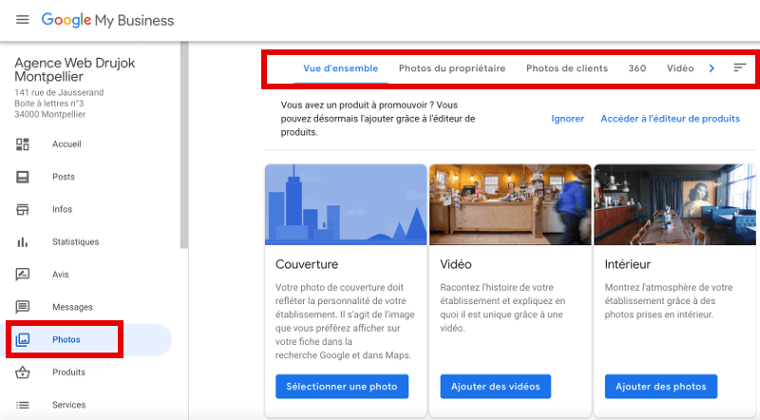Viewport: 760px width, 420px height.
Task: Click the Avis review icon
Action: [22, 274]
